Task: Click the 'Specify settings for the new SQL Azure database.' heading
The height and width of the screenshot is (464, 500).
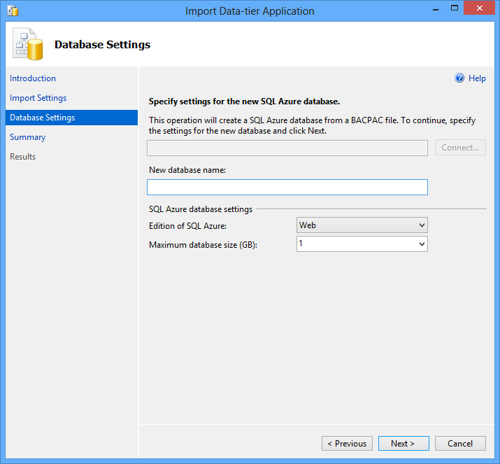Action: click(244, 101)
